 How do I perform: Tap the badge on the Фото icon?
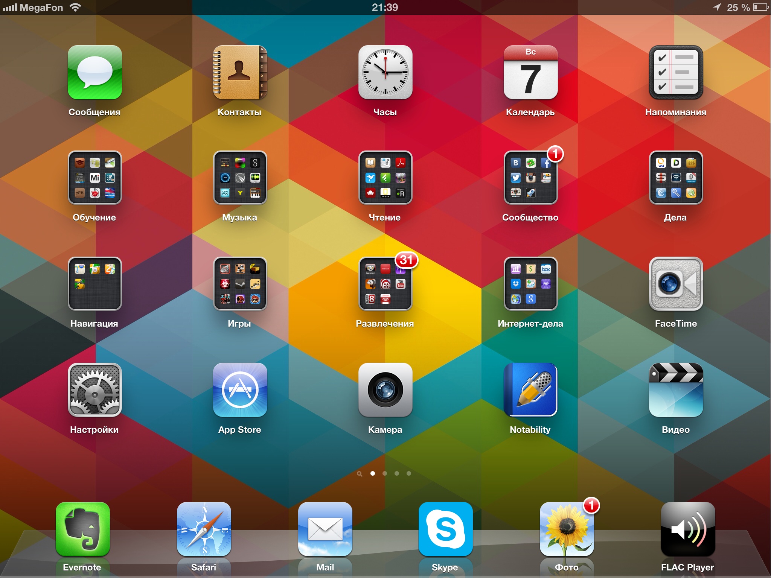coord(591,505)
